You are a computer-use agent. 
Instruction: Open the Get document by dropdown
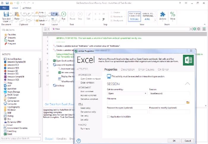(x=127, y=93)
